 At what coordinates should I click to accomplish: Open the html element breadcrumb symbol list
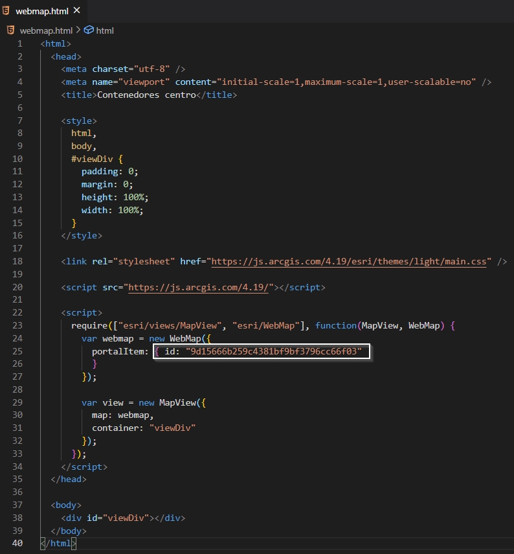pyautogui.click(x=105, y=30)
